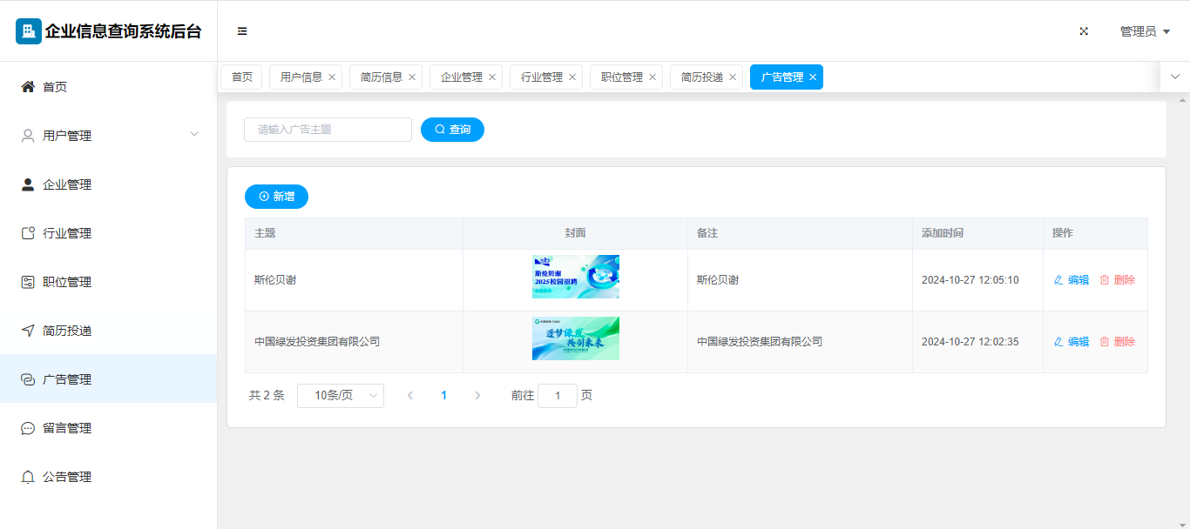Expand the tab list chevron dropdown
The width and height of the screenshot is (1190, 529).
[x=1174, y=77]
